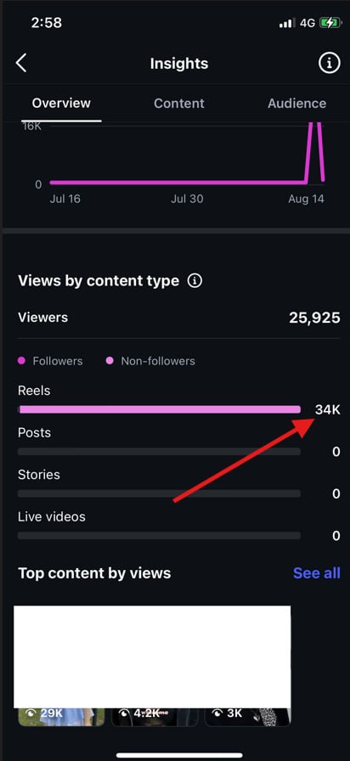The height and width of the screenshot is (761, 350).
Task: Tap the Reels views bar
Action: 159,409
